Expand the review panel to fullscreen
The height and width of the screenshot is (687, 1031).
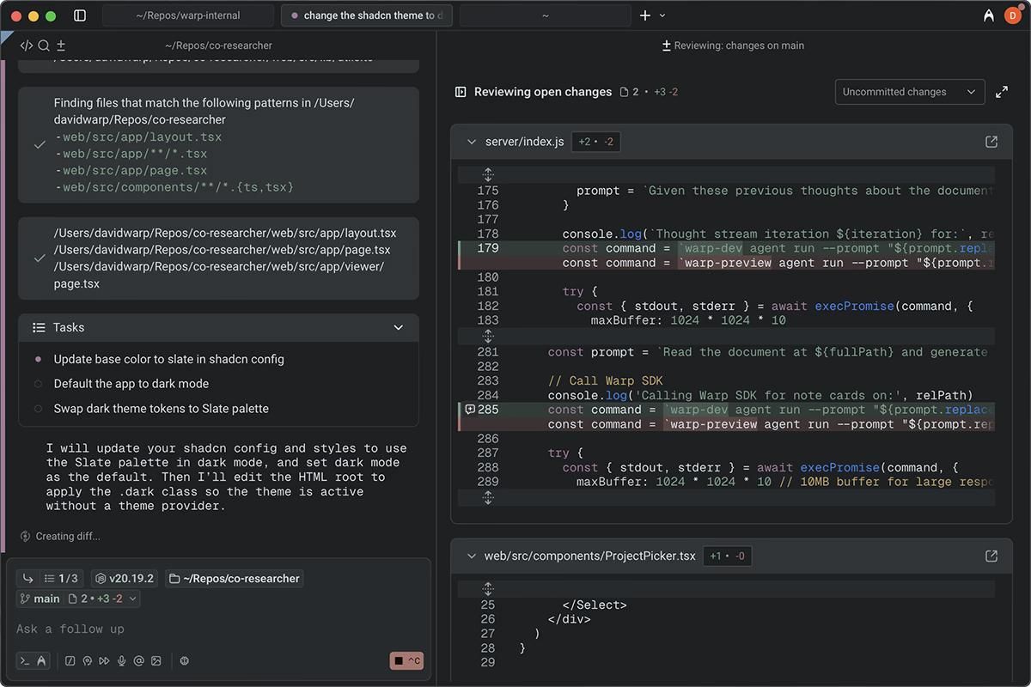coord(1002,92)
